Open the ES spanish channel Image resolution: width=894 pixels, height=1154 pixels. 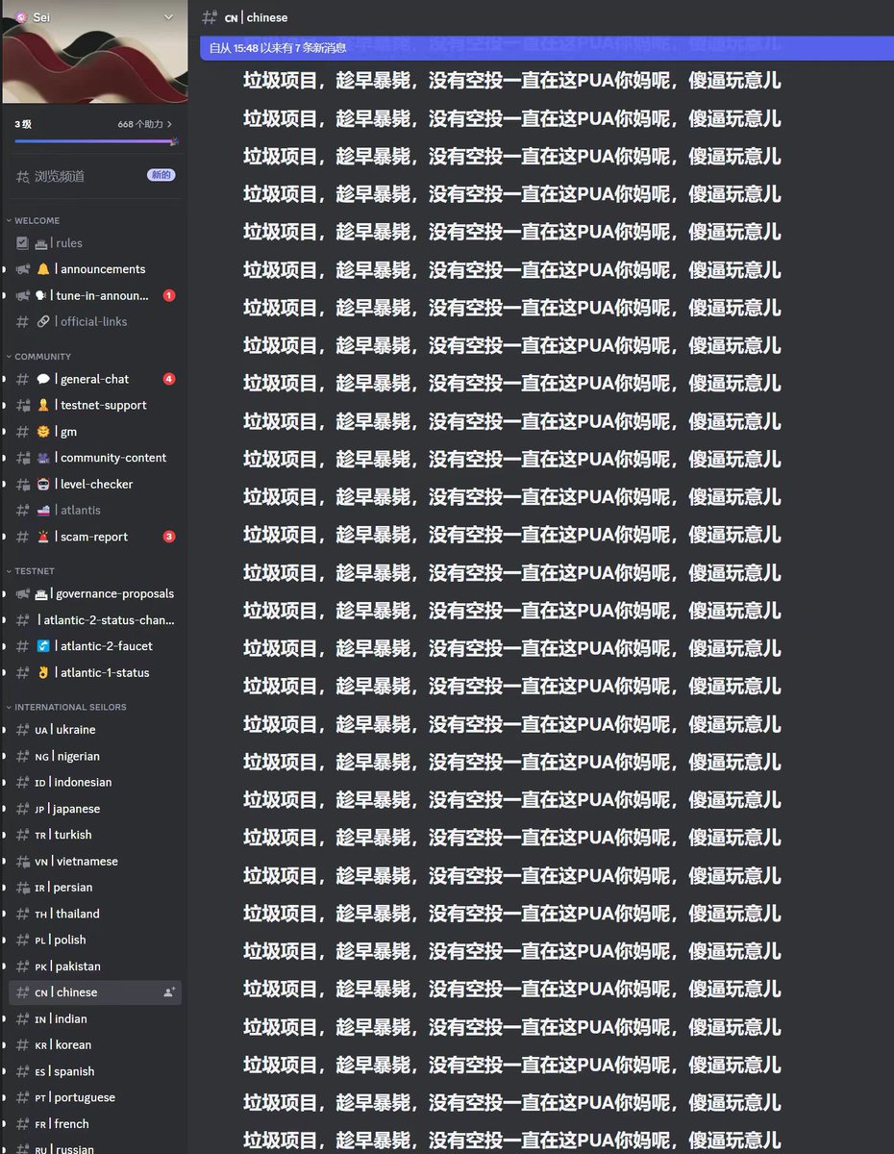[94, 1070]
